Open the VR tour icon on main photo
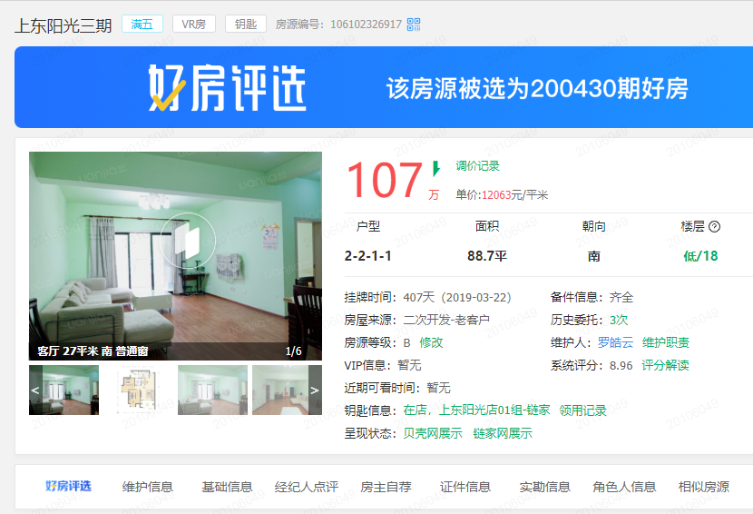 pos(188,240)
